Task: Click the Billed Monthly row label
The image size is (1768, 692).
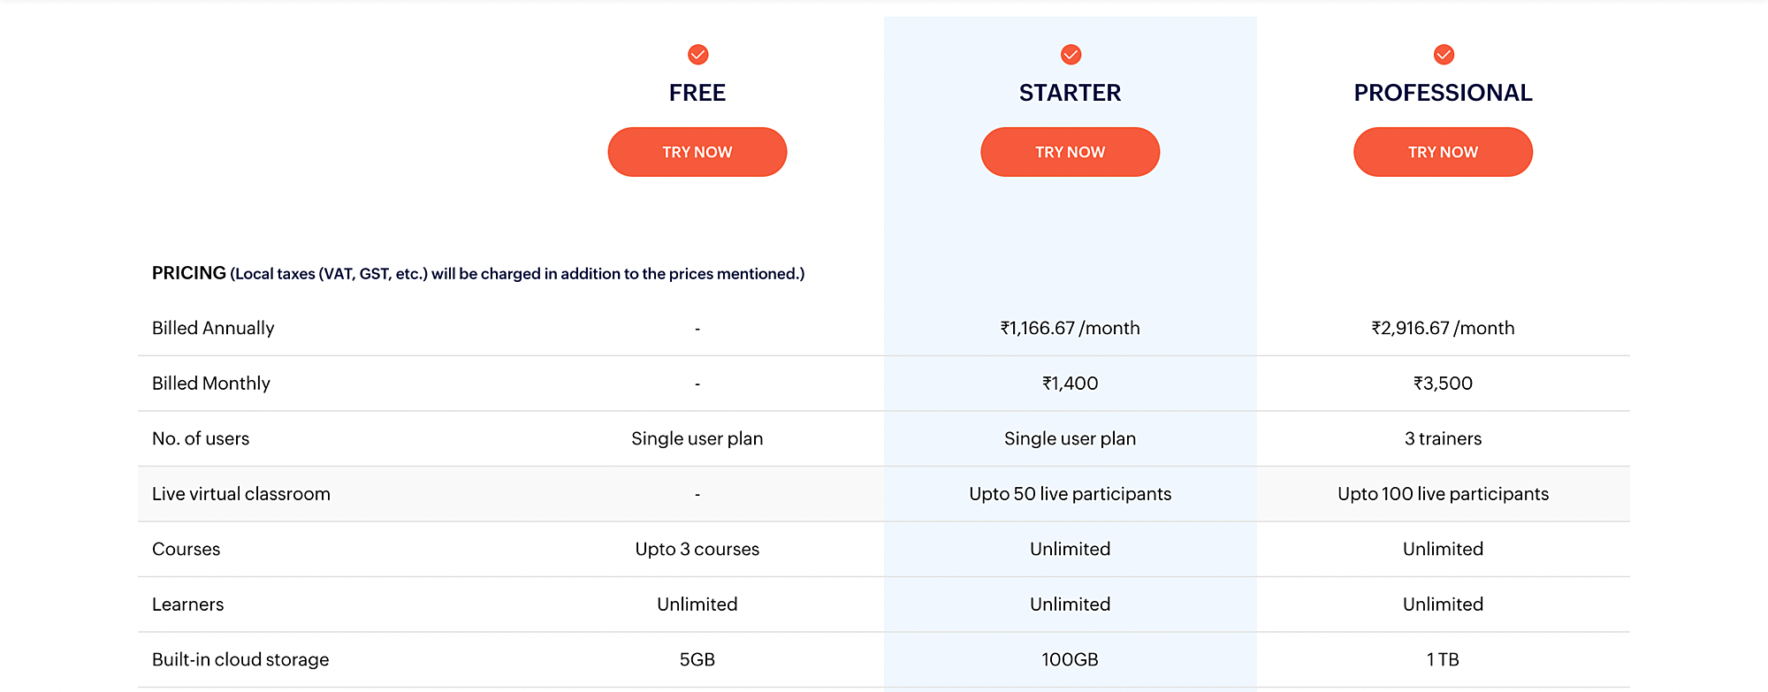Action: [x=211, y=384]
